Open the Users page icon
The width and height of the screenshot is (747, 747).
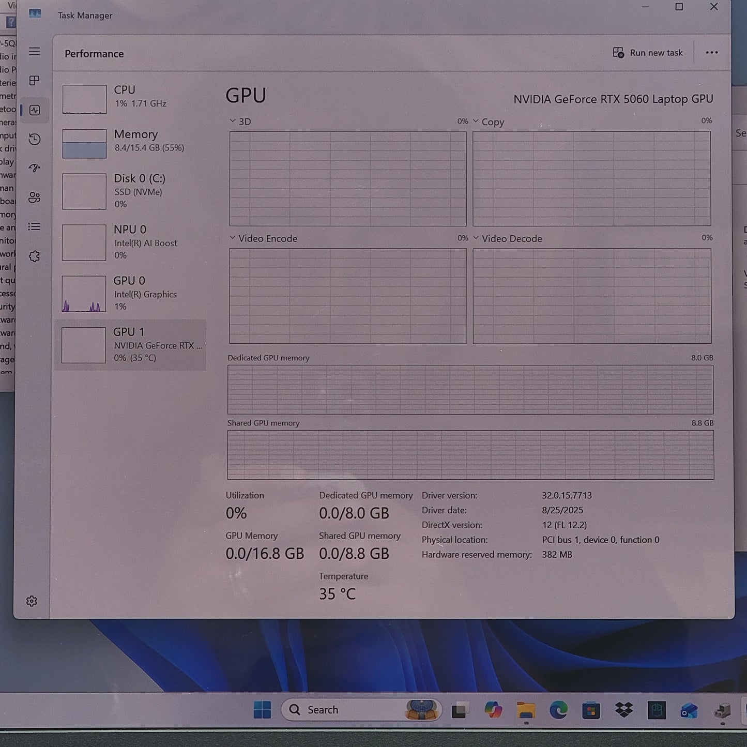pyautogui.click(x=34, y=197)
